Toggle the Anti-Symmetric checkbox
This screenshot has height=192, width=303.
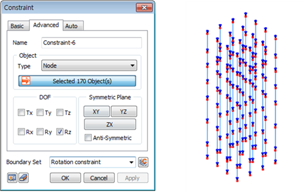point(88,138)
